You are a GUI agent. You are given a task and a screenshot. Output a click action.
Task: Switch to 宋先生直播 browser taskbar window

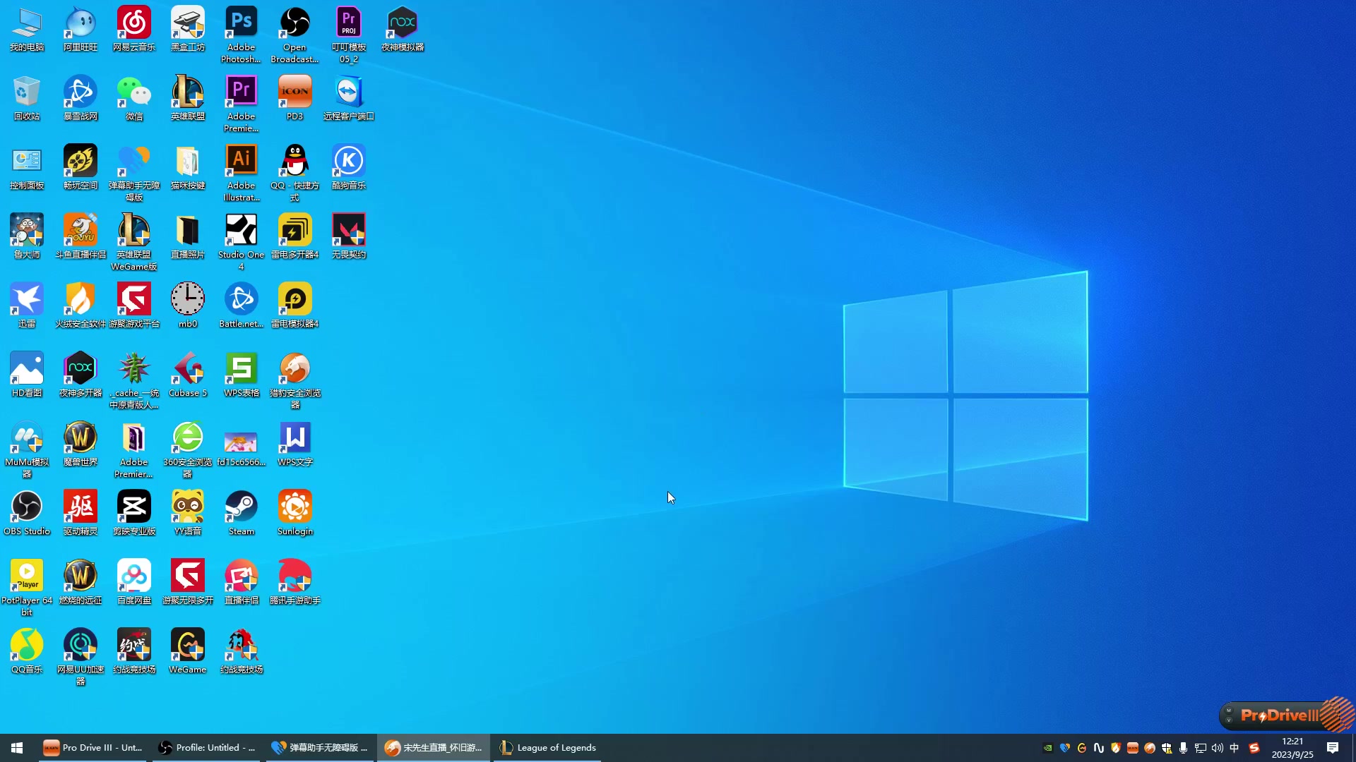click(434, 748)
